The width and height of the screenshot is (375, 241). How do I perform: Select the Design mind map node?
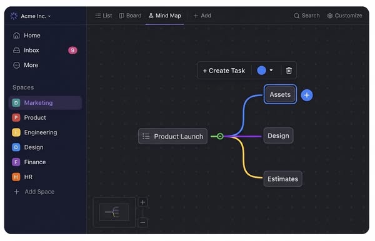[278, 135]
